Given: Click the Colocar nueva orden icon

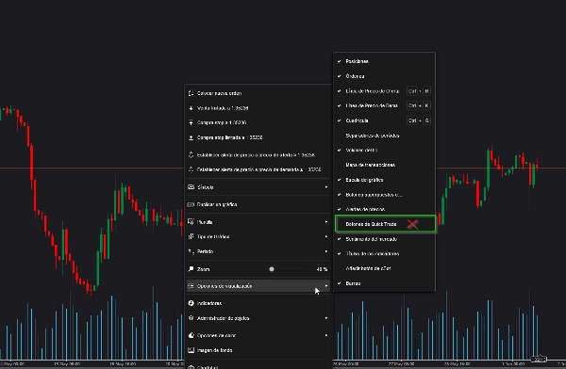Looking at the screenshot, I should 191,93.
